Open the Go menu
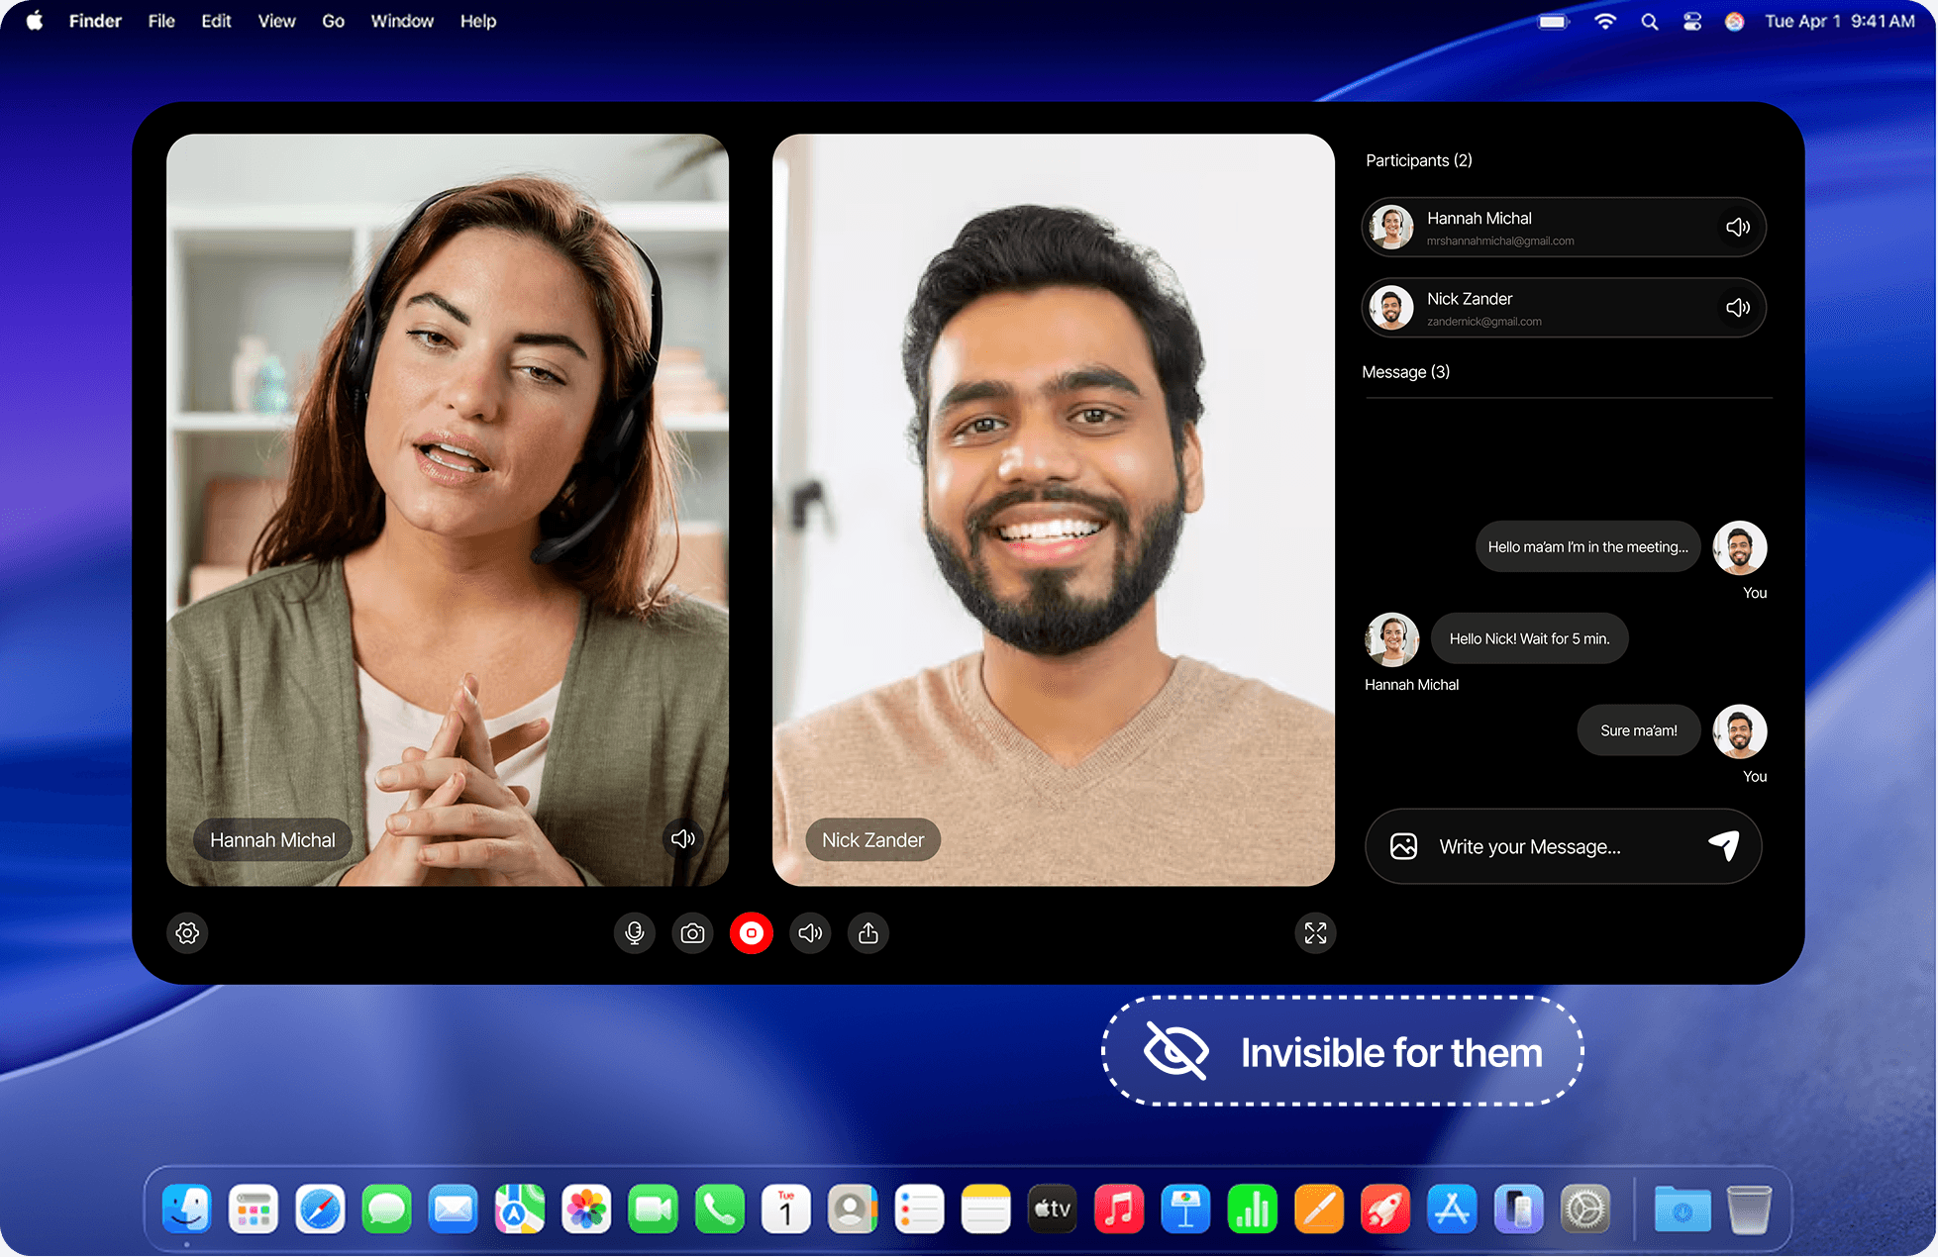The width and height of the screenshot is (1938, 1257). click(333, 21)
